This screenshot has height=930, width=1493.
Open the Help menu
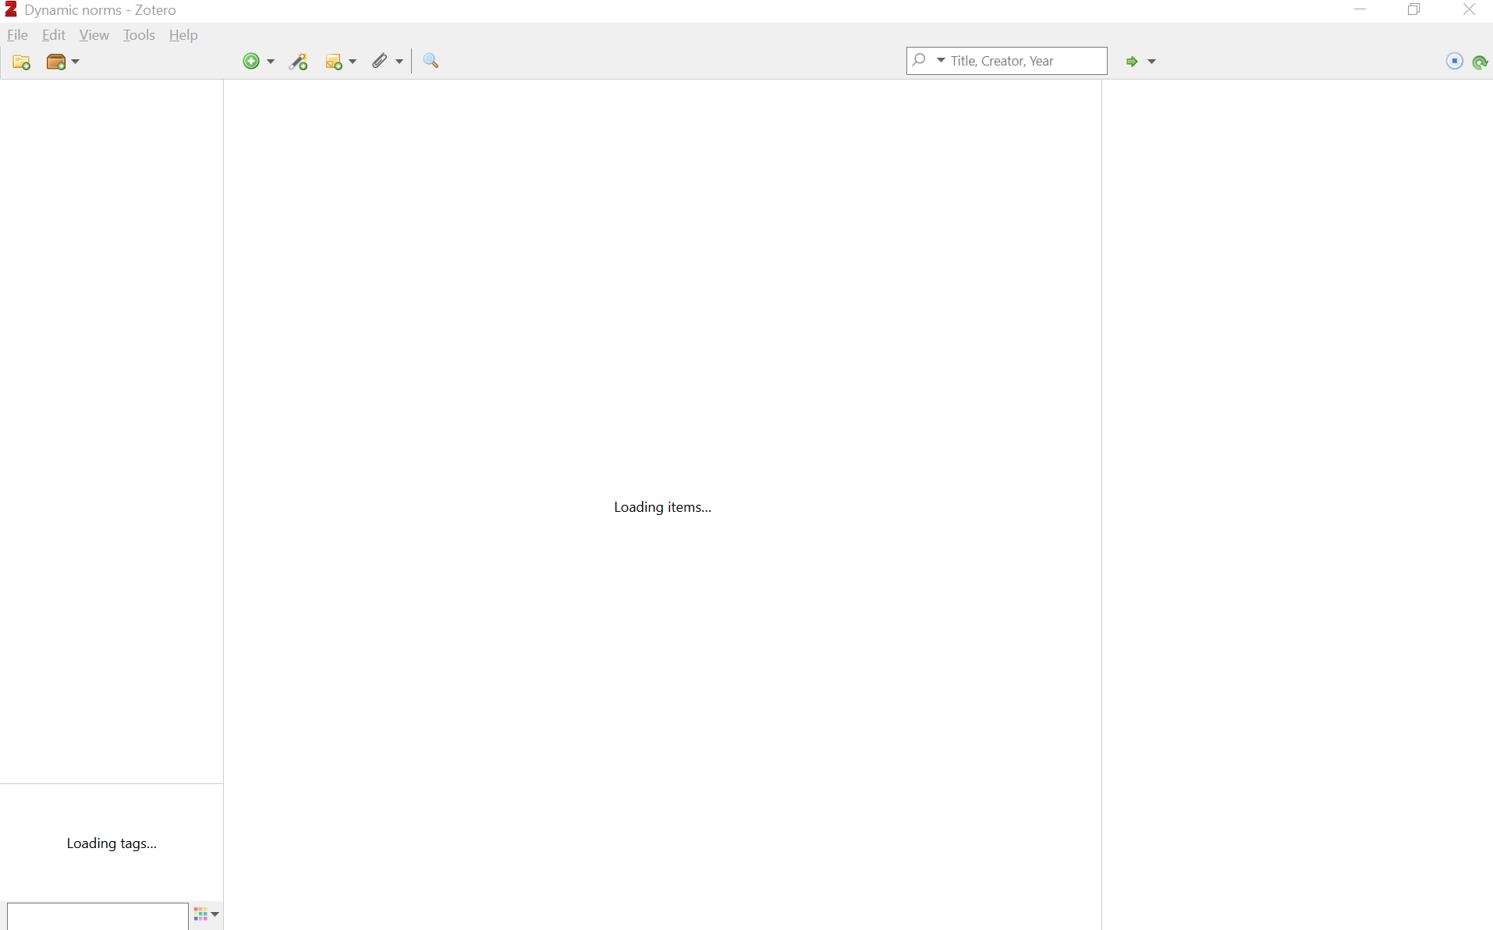pos(183,35)
